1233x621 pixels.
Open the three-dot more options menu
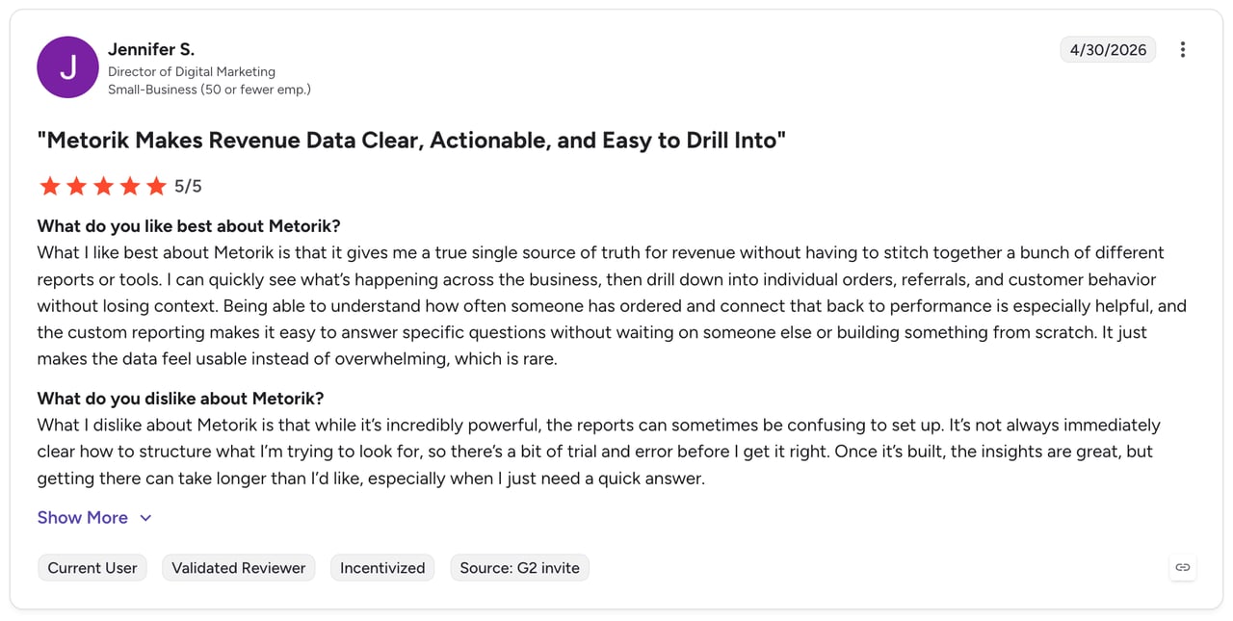pyautogui.click(x=1182, y=50)
